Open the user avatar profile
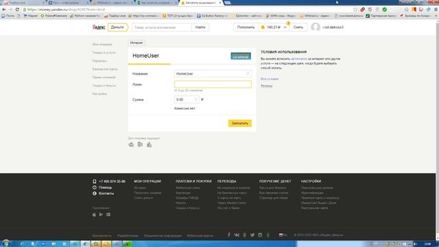 (316, 27)
